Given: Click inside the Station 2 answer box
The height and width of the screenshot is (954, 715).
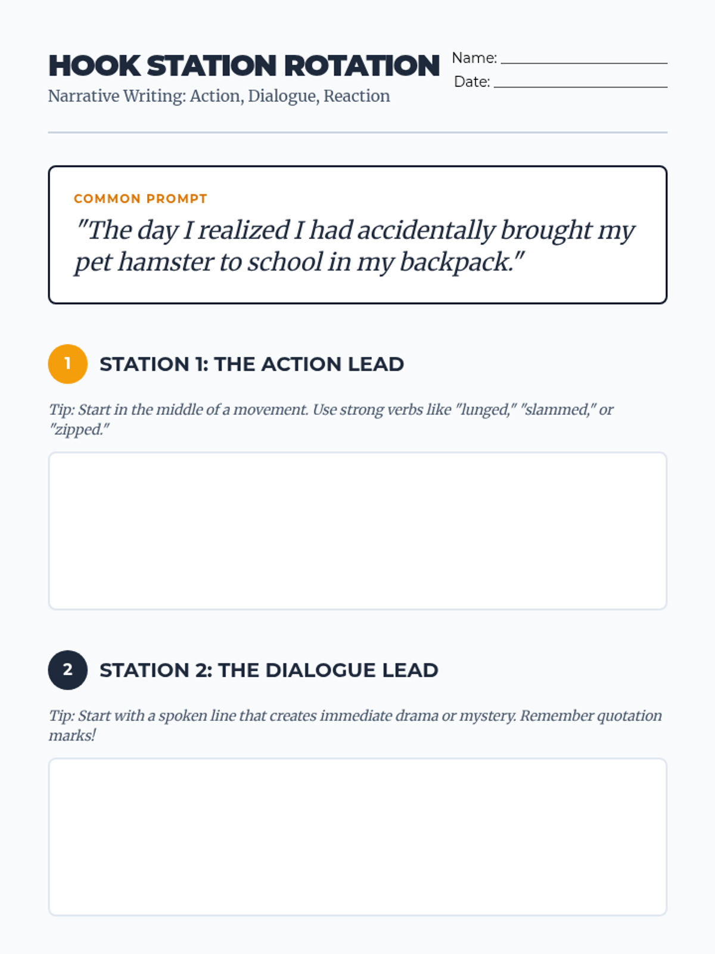Looking at the screenshot, I should (357, 837).
